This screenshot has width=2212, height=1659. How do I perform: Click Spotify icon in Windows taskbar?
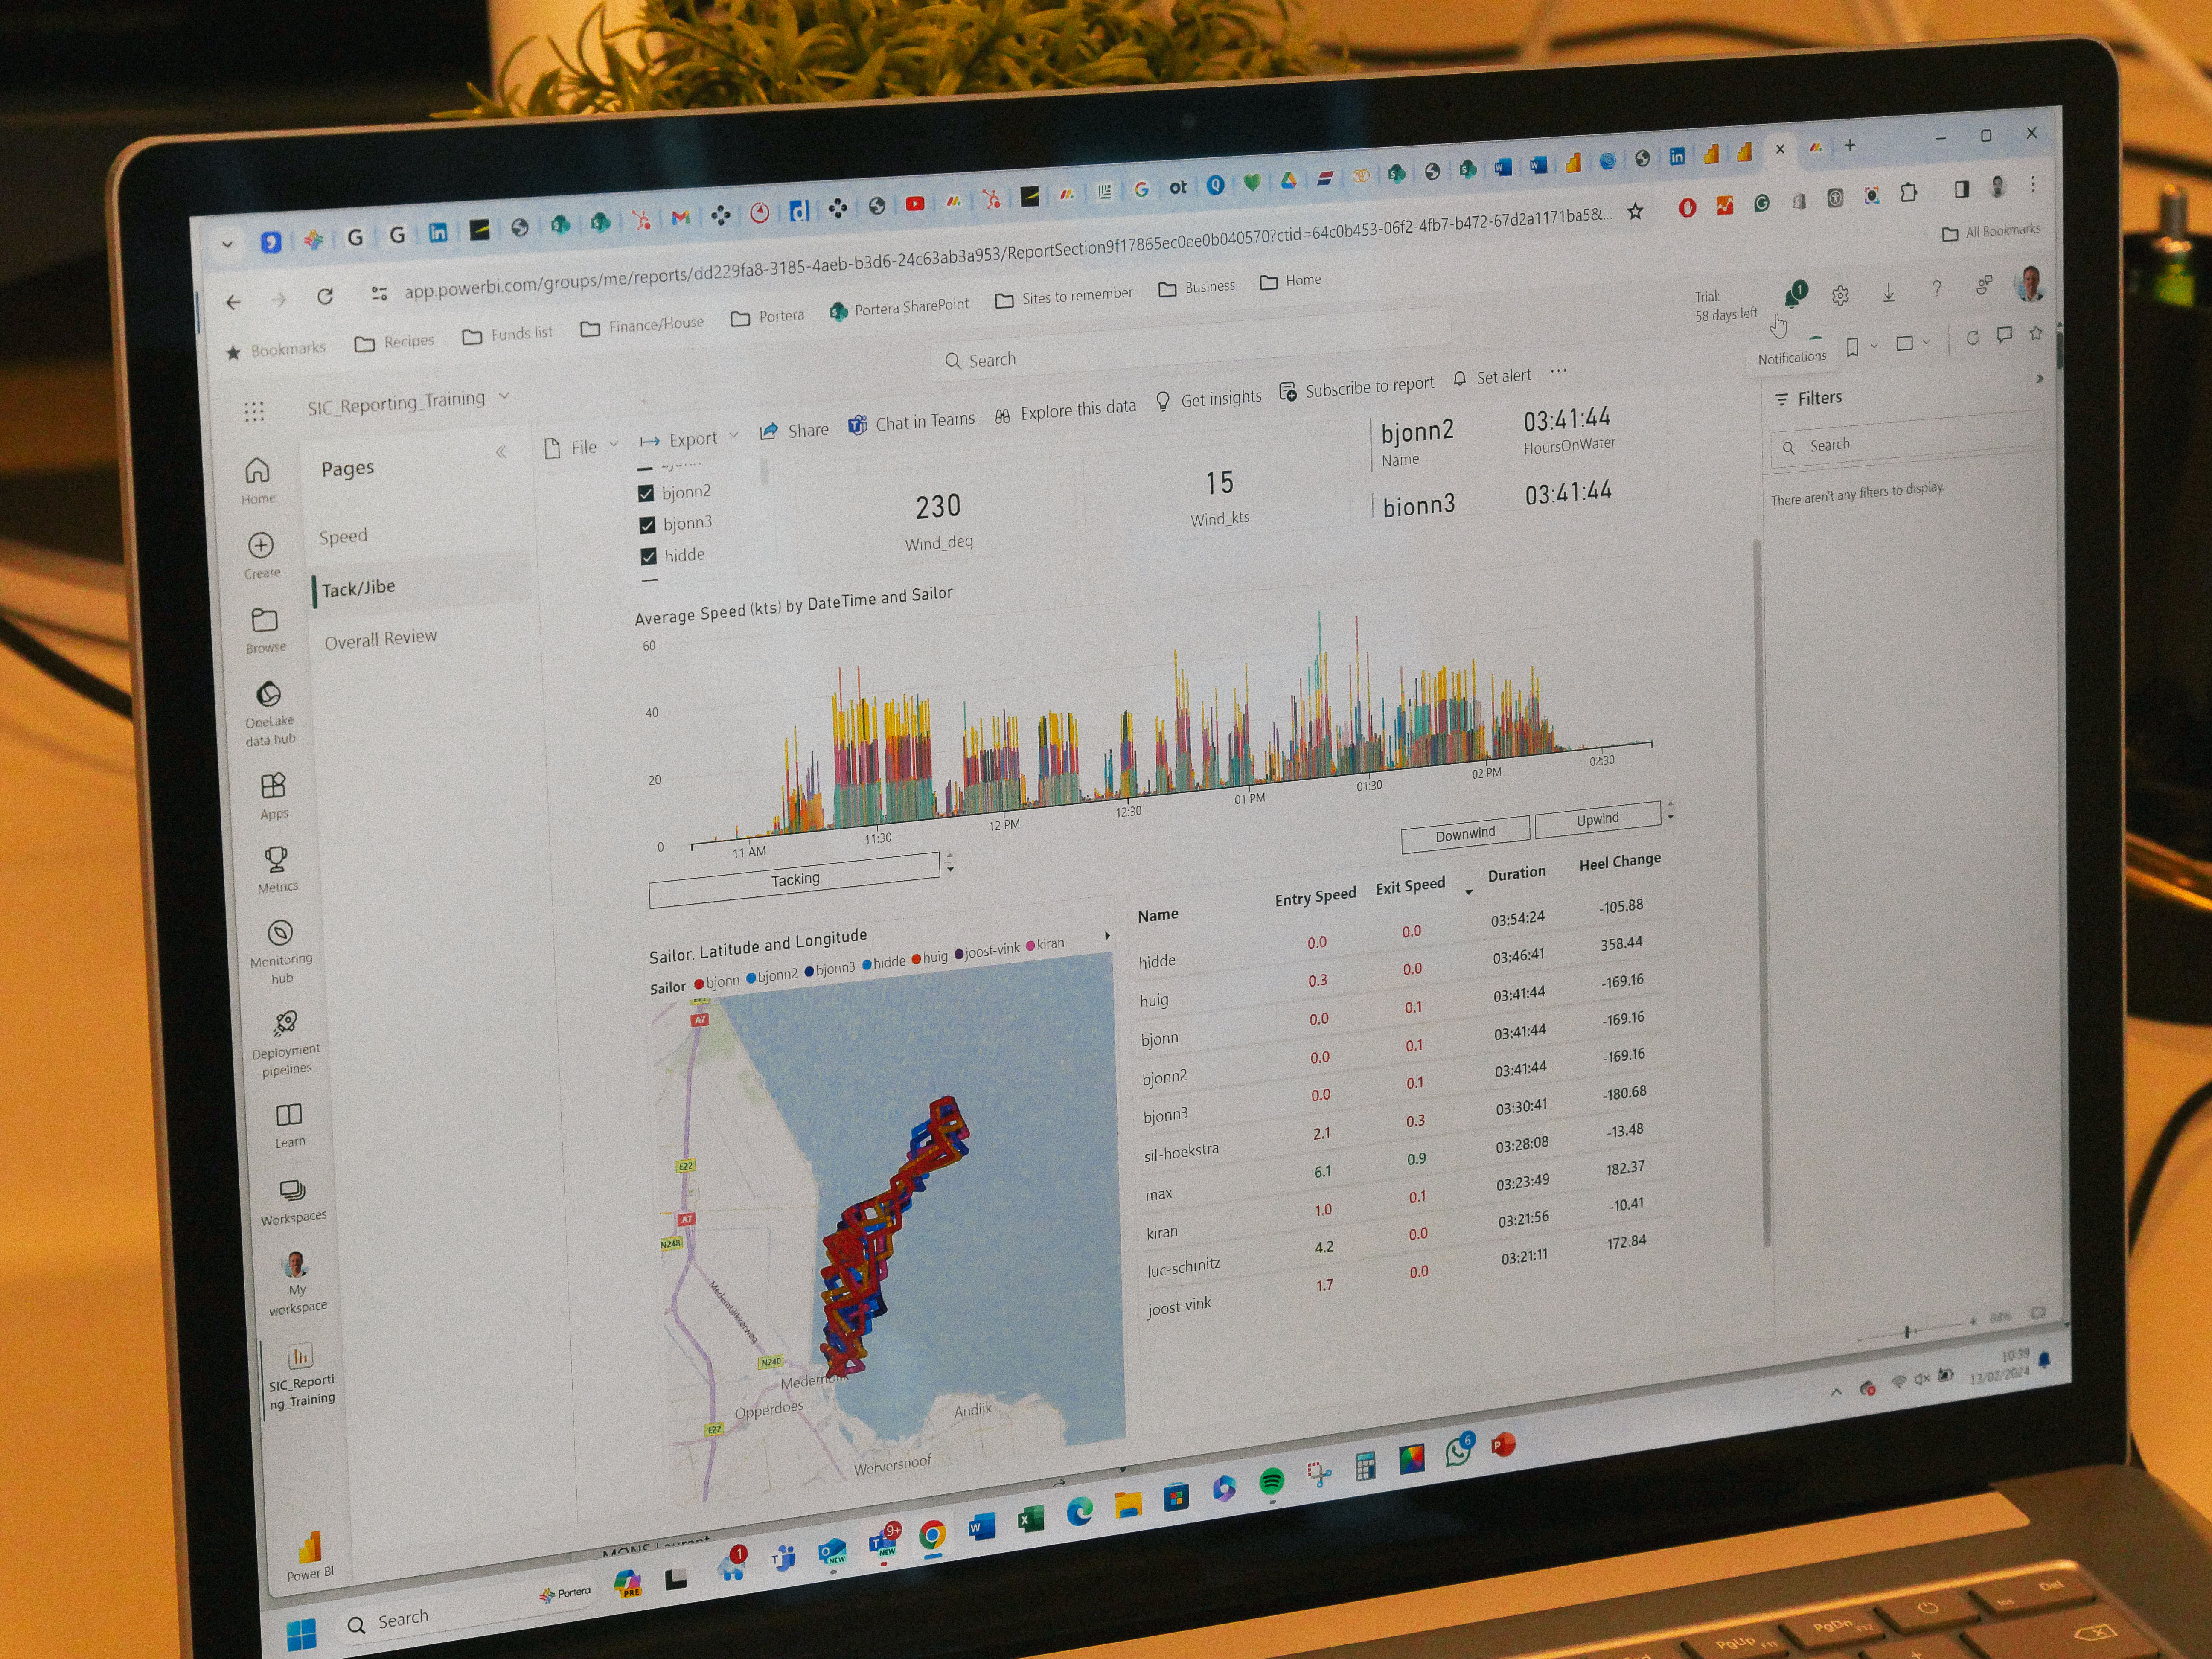pos(1271,1481)
